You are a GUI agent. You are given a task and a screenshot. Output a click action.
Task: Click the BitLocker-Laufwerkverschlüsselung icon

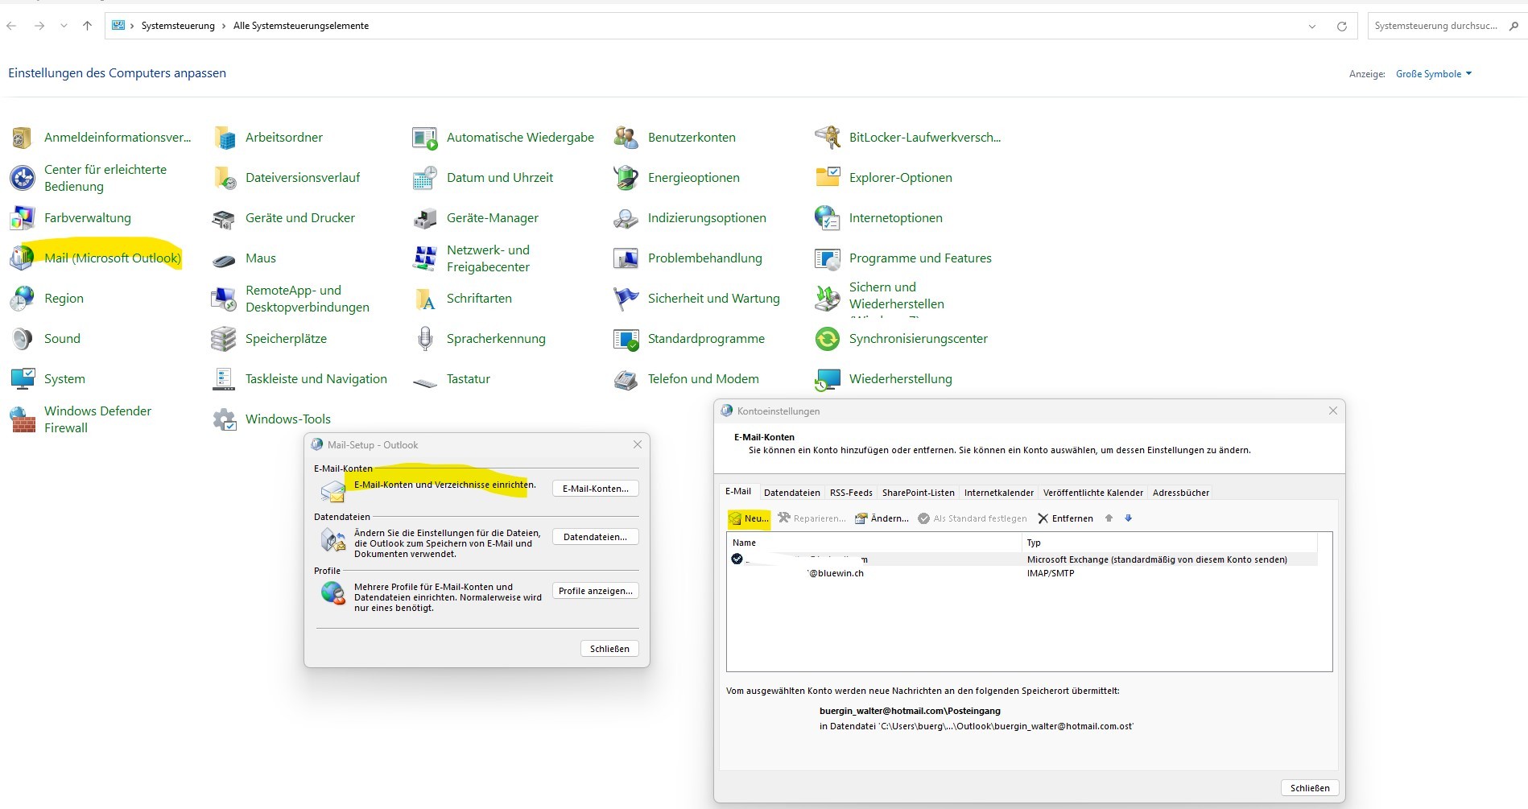828,138
